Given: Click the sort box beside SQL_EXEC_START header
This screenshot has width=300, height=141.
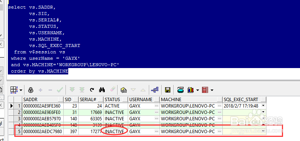Looking at the screenshot, I should pyautogui.click(x=263, y=99).
